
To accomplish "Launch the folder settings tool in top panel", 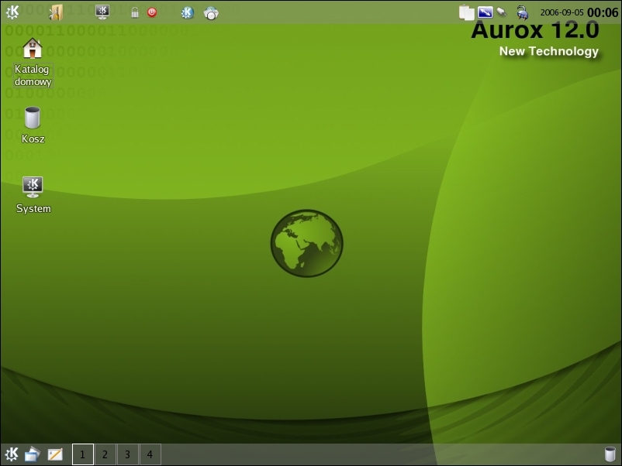I will pos(55,12).
